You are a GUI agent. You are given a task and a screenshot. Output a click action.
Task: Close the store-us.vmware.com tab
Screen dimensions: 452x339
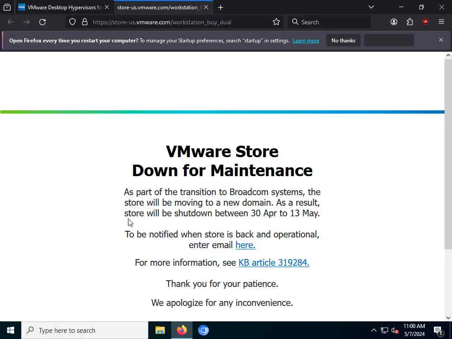tap(206, 7)
